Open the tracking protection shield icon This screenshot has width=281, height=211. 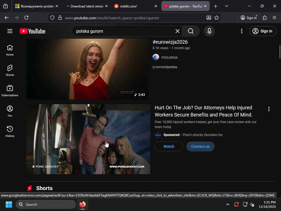(52, 18)
